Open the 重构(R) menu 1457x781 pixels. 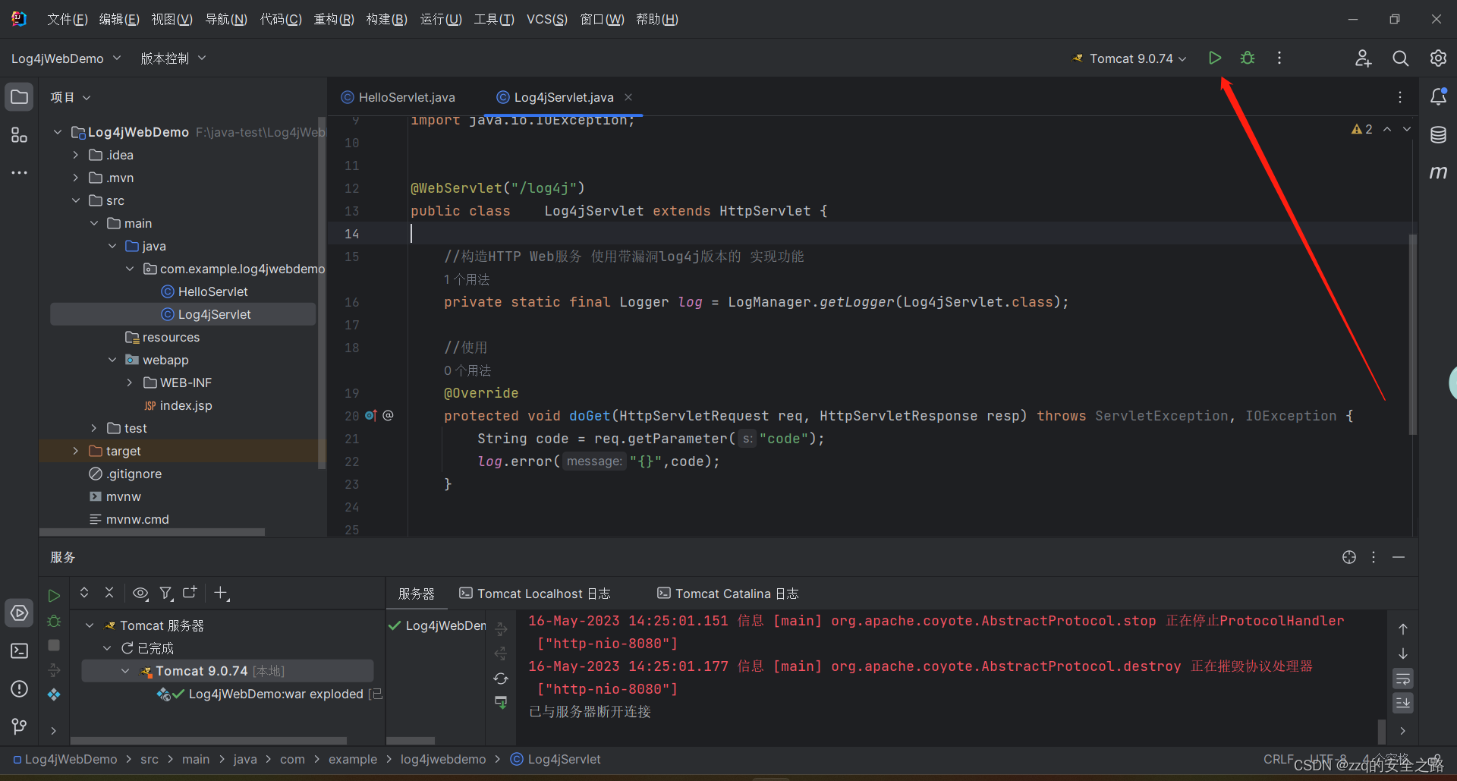(x=334, y=19)
